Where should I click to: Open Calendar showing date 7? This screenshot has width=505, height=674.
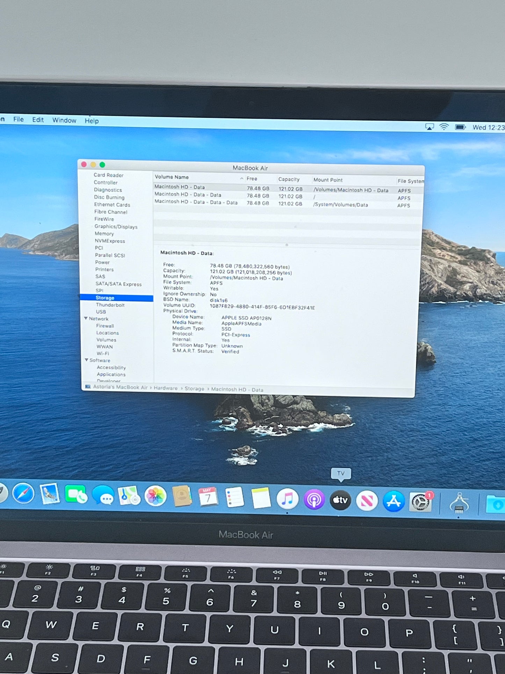pyautogui.click(x=208, y=497)
